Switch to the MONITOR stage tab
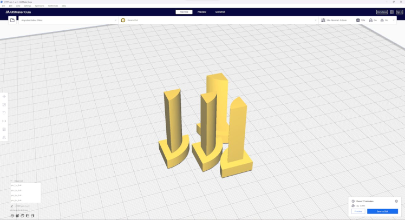Screen dimensions: 405x220 (x=220, y=12)
